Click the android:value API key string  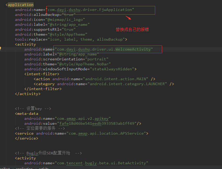tap(97, 123)
